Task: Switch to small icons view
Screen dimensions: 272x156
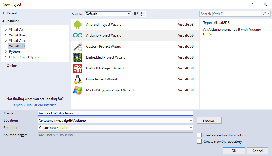Action: point(136,14)
